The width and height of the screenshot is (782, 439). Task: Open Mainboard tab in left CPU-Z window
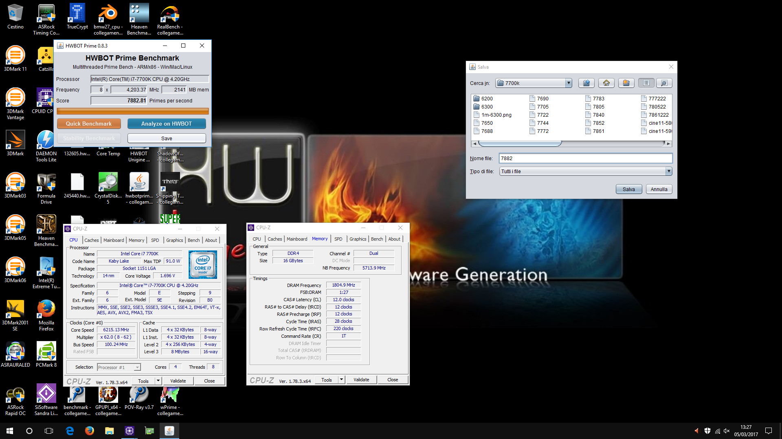114,240
